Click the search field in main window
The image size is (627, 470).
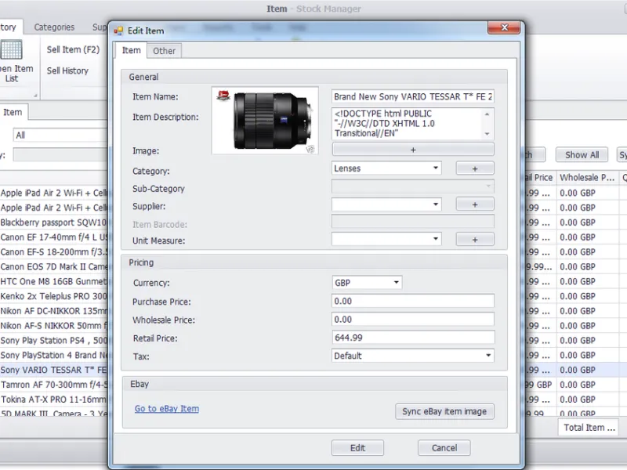(x=60, y=154)
